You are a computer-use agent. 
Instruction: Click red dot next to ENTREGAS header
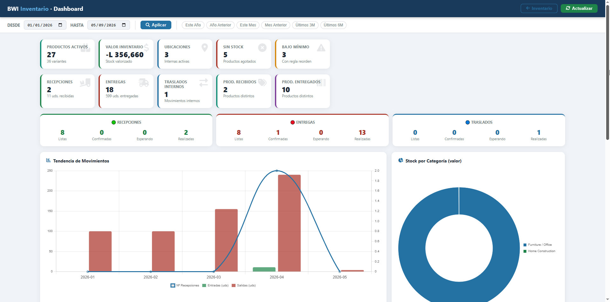click(x=292, y=122)
